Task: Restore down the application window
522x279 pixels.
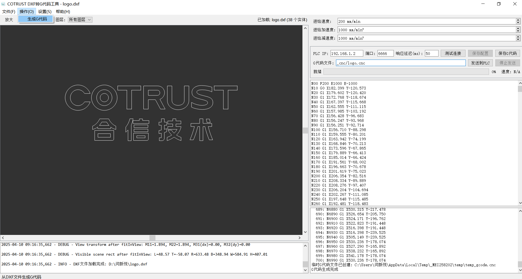Action: pos(499,4)
